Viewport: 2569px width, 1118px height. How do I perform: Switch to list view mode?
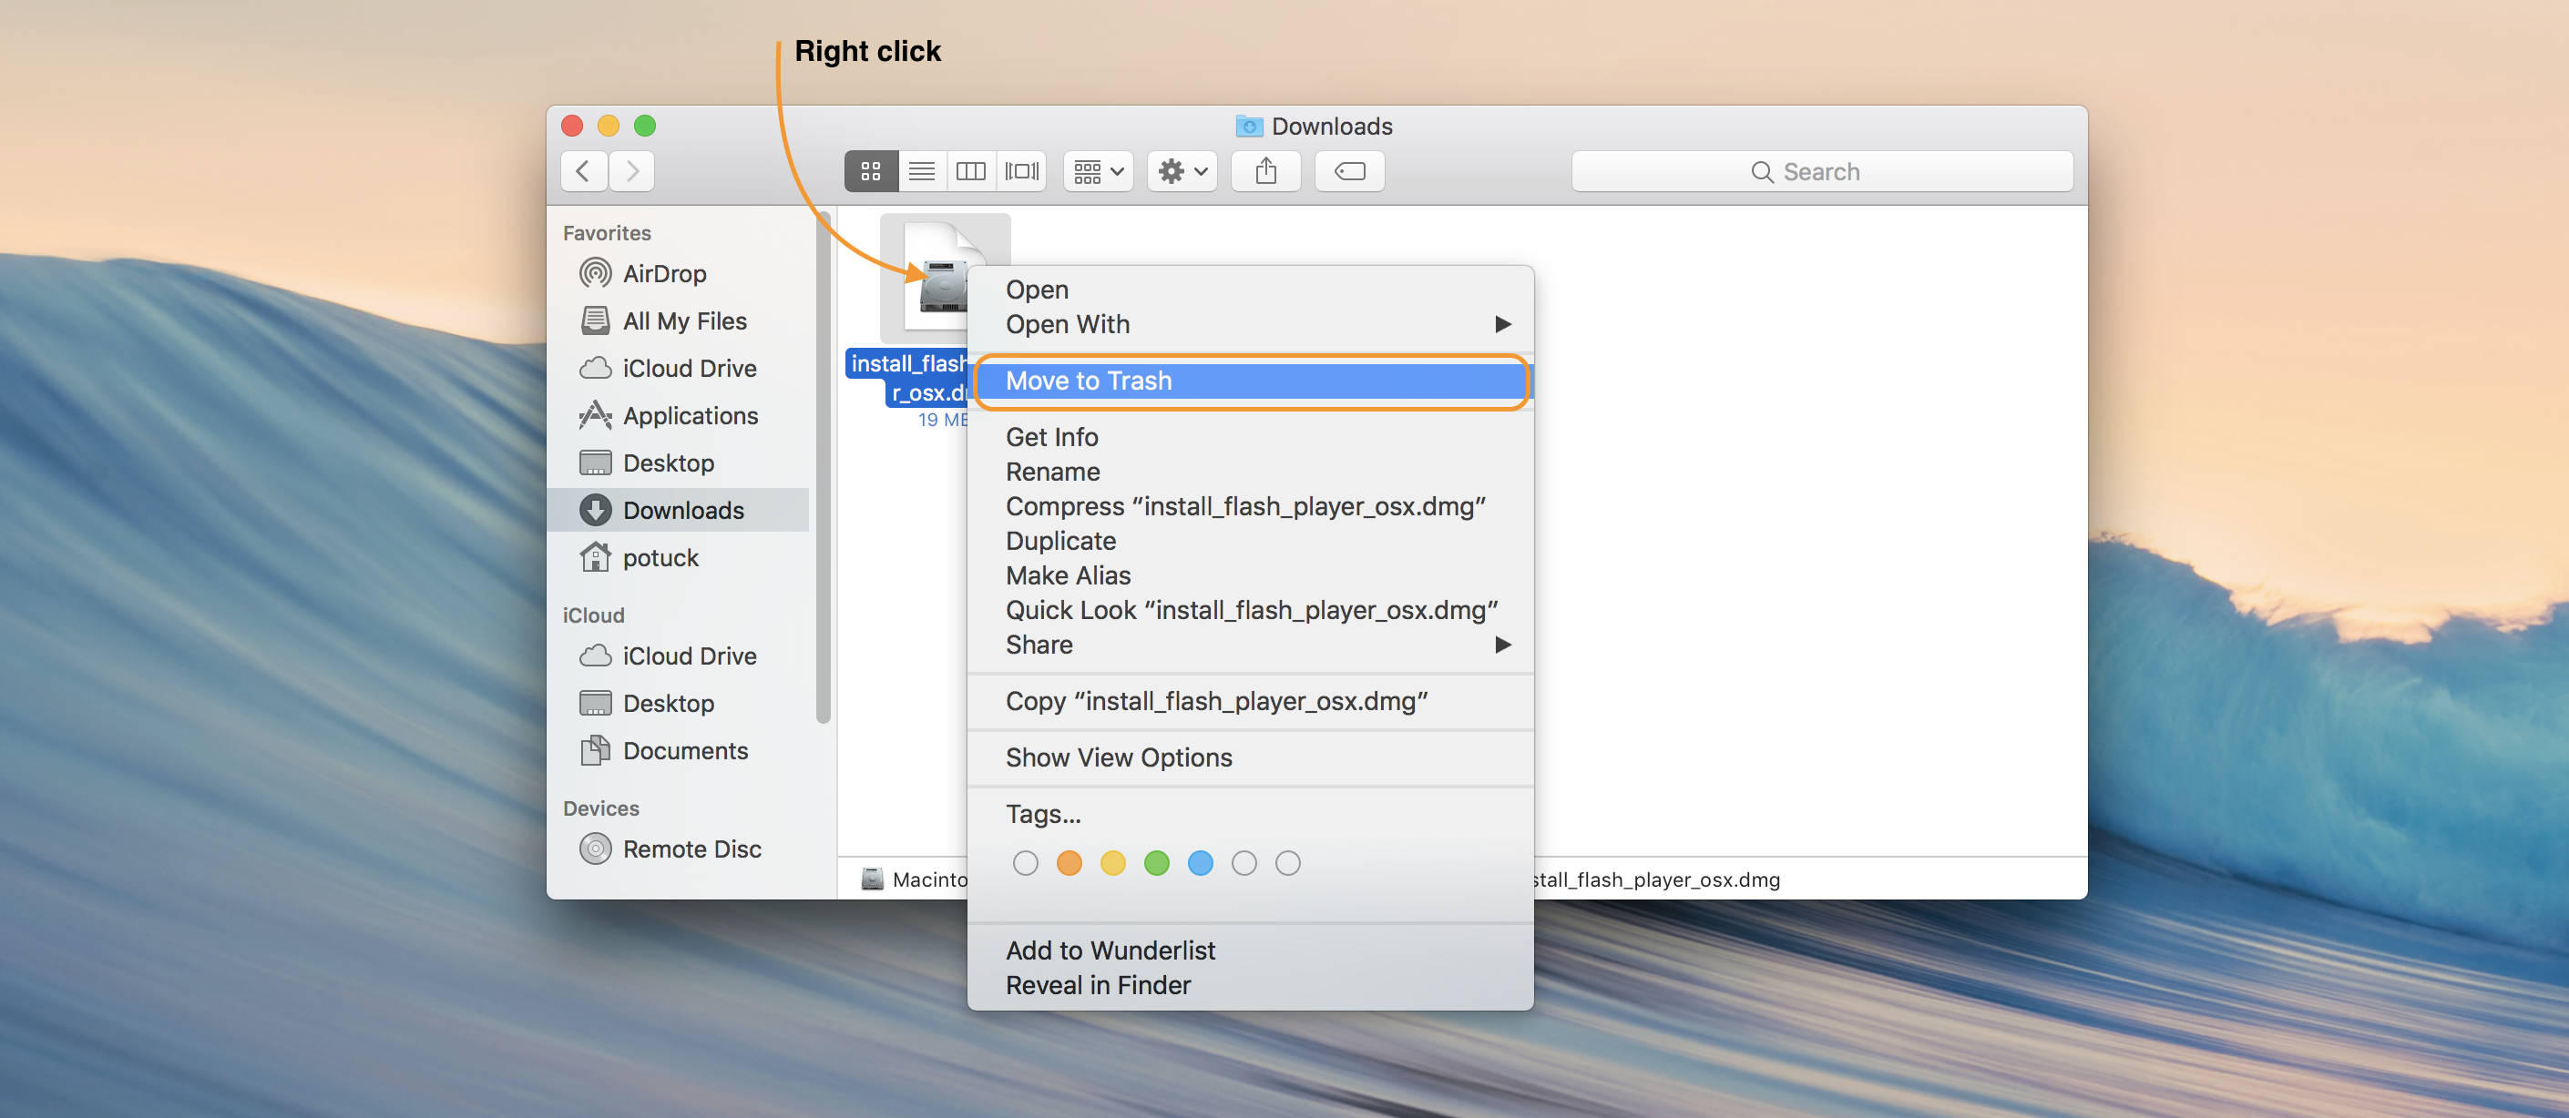pyautogui.click(x=922, y=171)
